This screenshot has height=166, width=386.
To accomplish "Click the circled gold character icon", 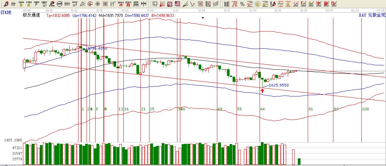I will click(257, 4).
